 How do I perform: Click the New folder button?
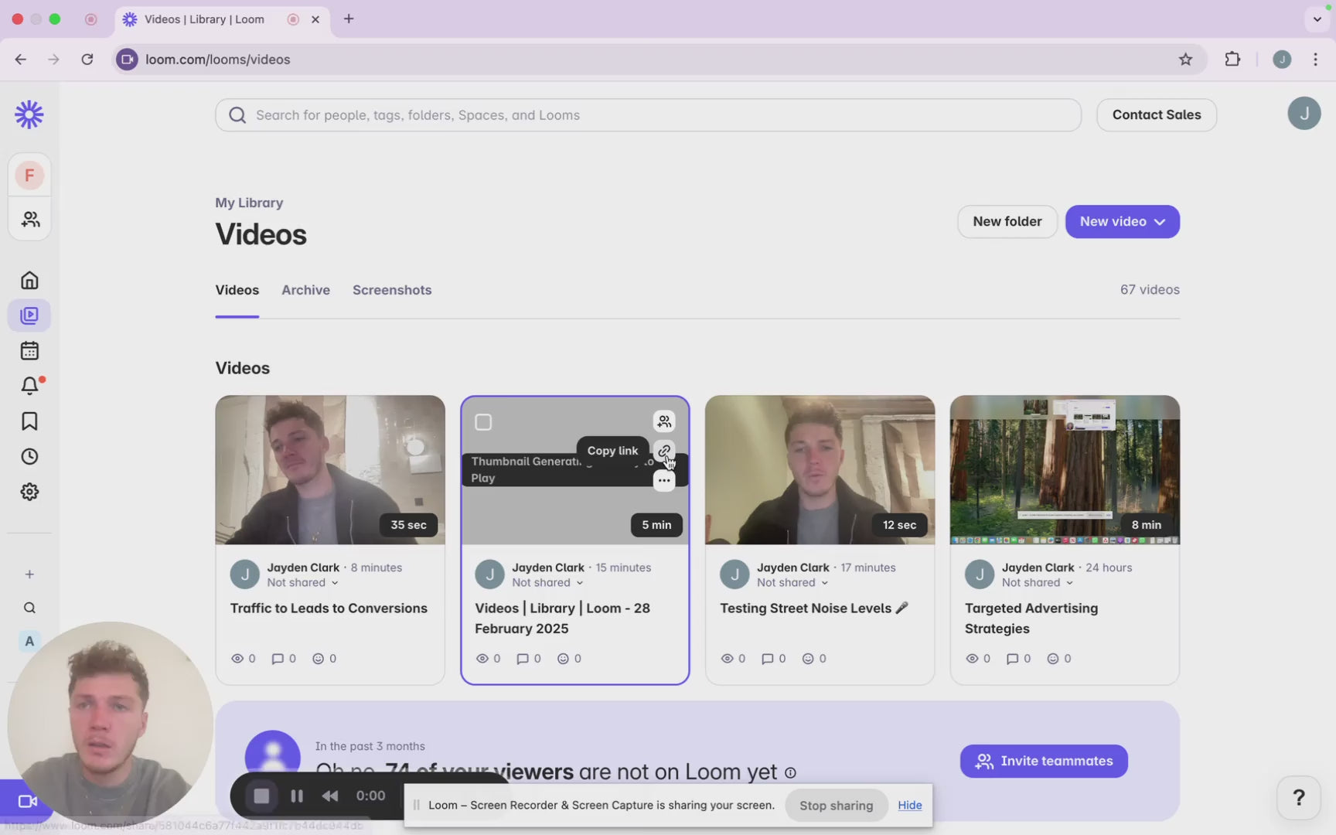pyautogui.click(x=1007, y=222)
